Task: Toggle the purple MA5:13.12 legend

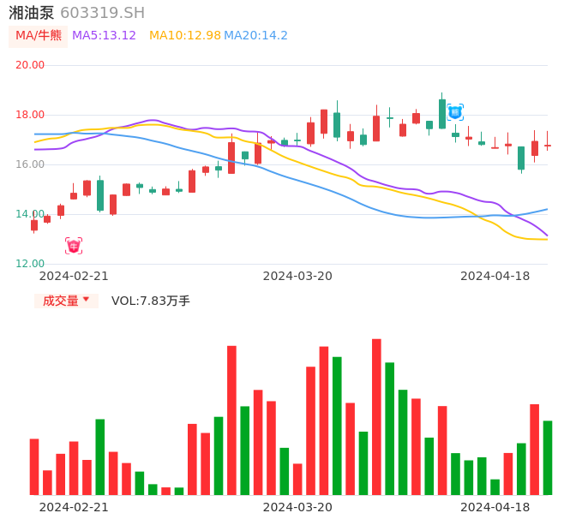Action: click(x=104, y=36)
